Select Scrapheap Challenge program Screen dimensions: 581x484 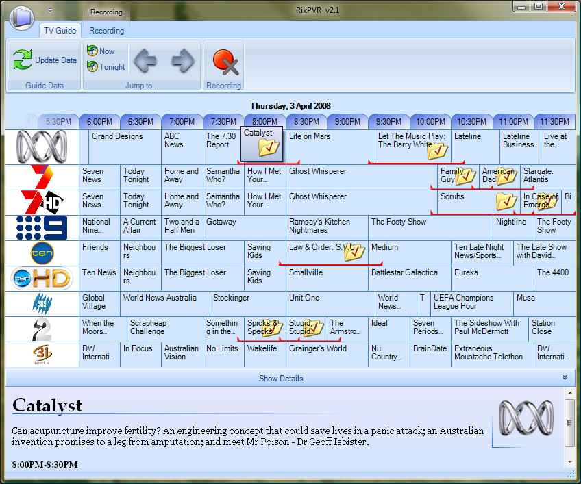[165, 329]
